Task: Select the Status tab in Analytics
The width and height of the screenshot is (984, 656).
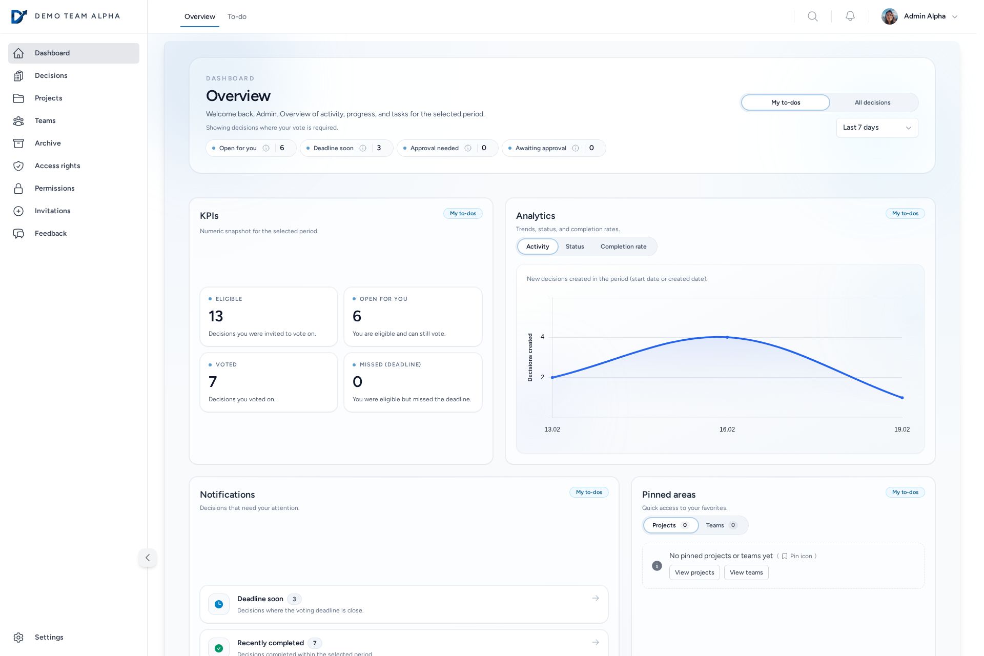Action: click(575, 247)
